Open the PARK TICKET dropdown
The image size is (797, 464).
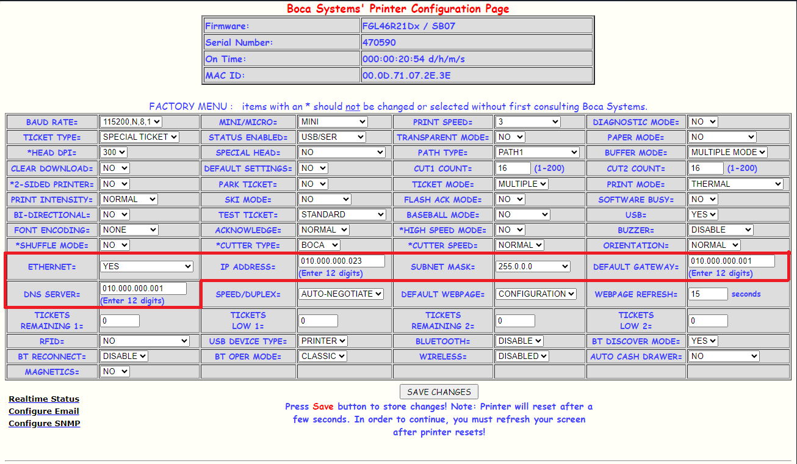(313, 184)
